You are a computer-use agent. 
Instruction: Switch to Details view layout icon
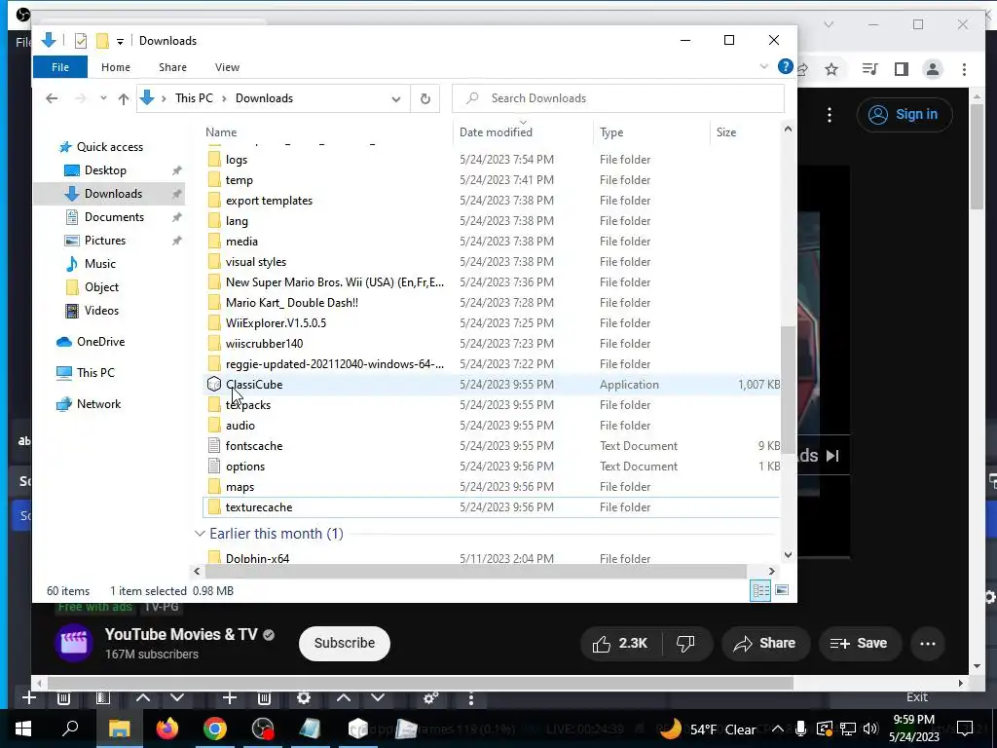point(760,590)
